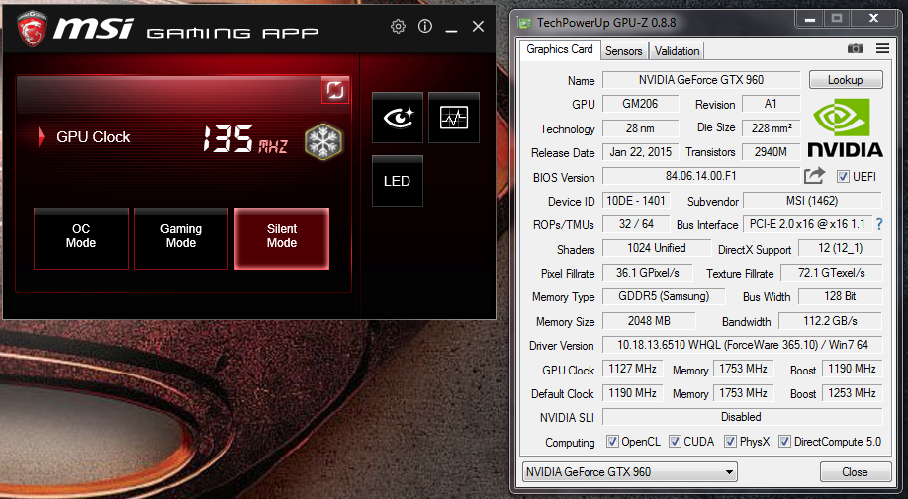Click the Lookup button
Screen dimensions: 908x499
coord(846,80)
